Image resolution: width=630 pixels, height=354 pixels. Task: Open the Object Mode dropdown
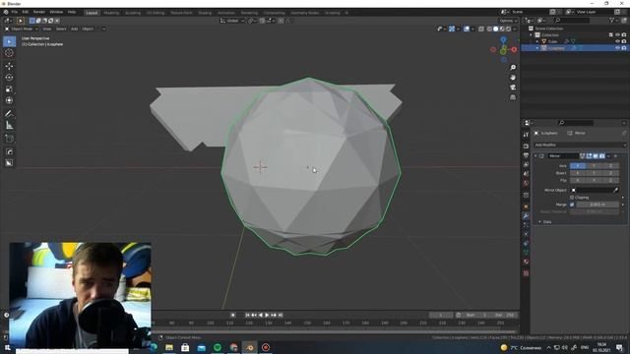click(22, 29)
